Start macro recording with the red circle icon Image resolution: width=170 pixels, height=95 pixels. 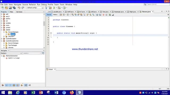point(104,15)
